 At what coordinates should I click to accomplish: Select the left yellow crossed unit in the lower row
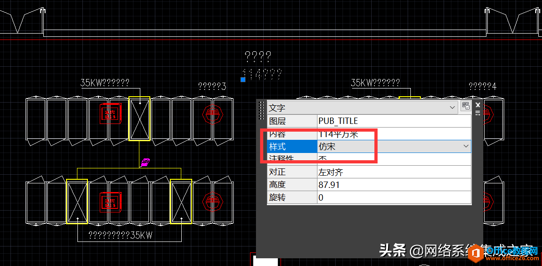[77, 201]
